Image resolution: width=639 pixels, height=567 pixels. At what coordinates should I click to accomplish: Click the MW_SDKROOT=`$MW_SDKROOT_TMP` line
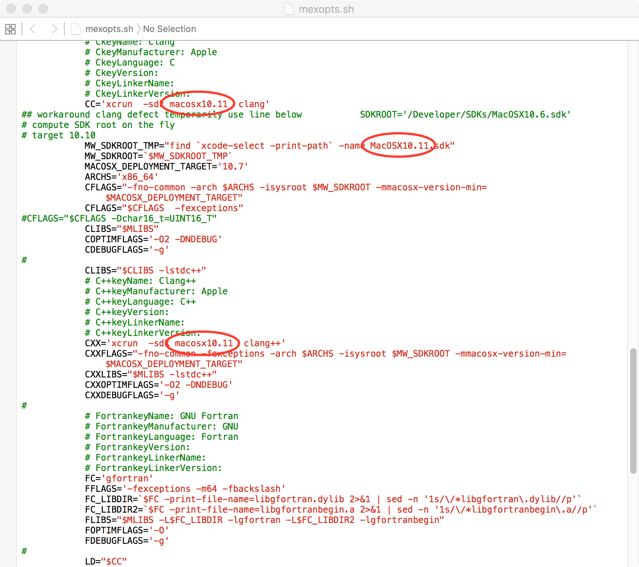click(x=159, y=156)
